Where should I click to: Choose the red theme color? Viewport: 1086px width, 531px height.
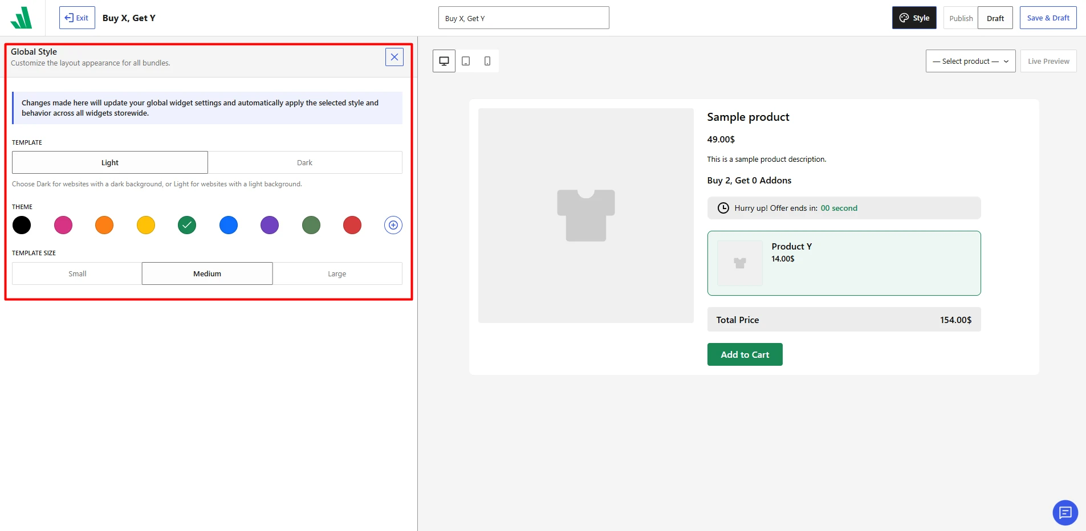[x=352, y=225]
